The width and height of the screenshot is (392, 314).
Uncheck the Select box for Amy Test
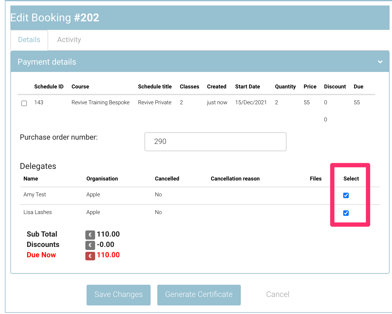[x=346, y=195]
